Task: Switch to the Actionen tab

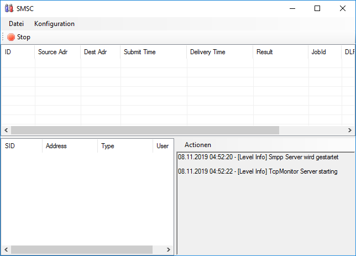Action: coord(197,144)
